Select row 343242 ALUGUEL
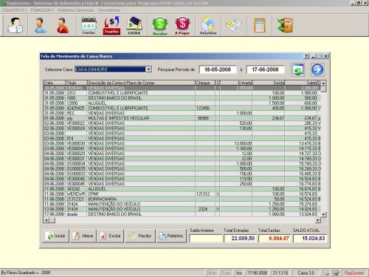The image size is (369, 277). click(x=182, y=189)
